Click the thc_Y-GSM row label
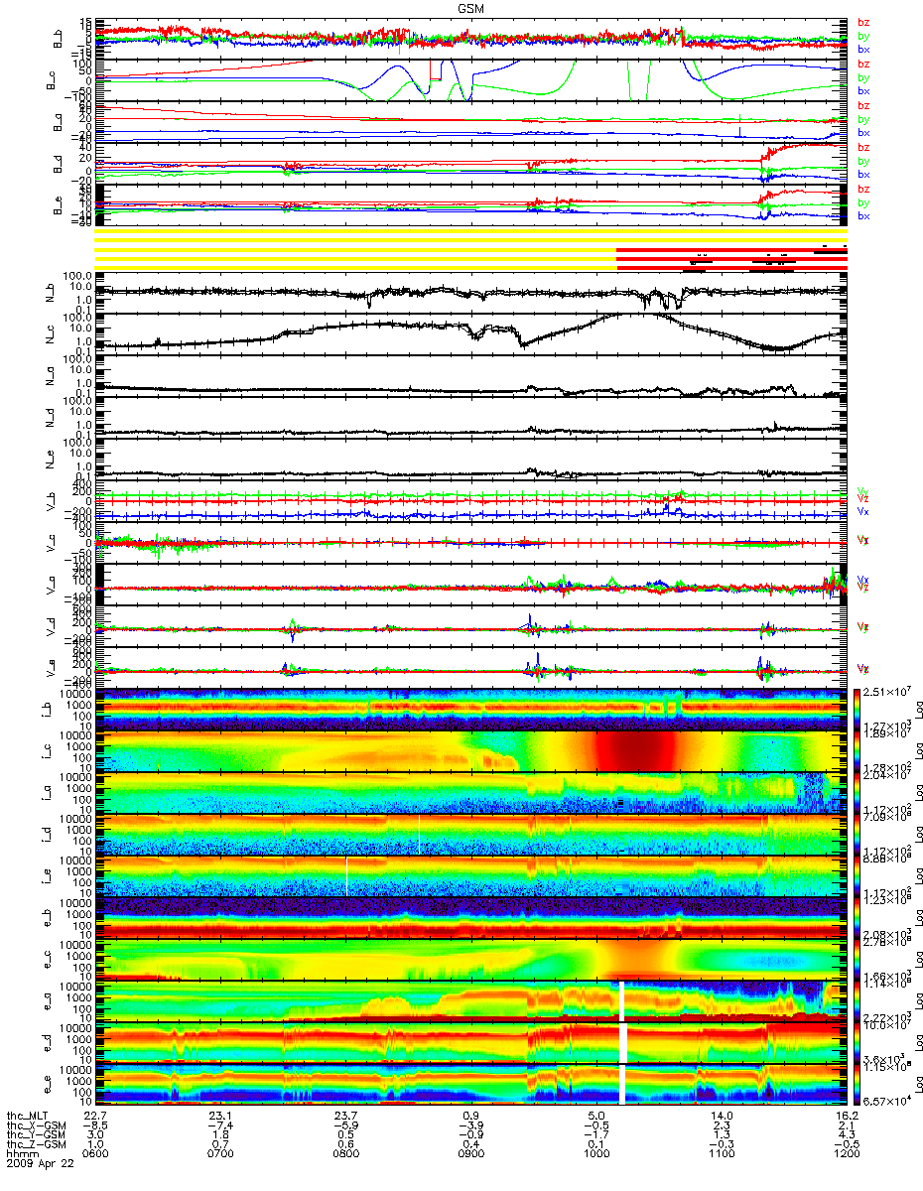Image resolution: width=923 pixels, height=1191 pixels. click(33, 1136)
